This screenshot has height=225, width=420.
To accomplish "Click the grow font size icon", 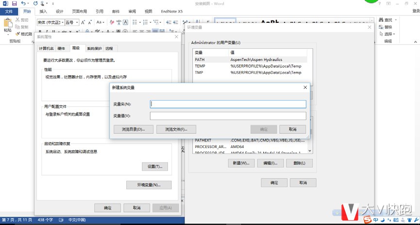I will click(84, 22).
